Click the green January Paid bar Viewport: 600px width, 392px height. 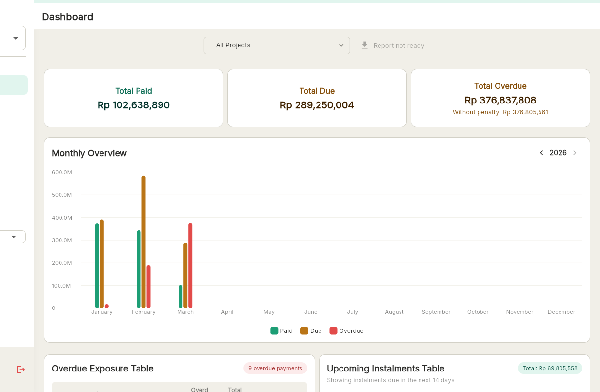[x=97, y=265]
